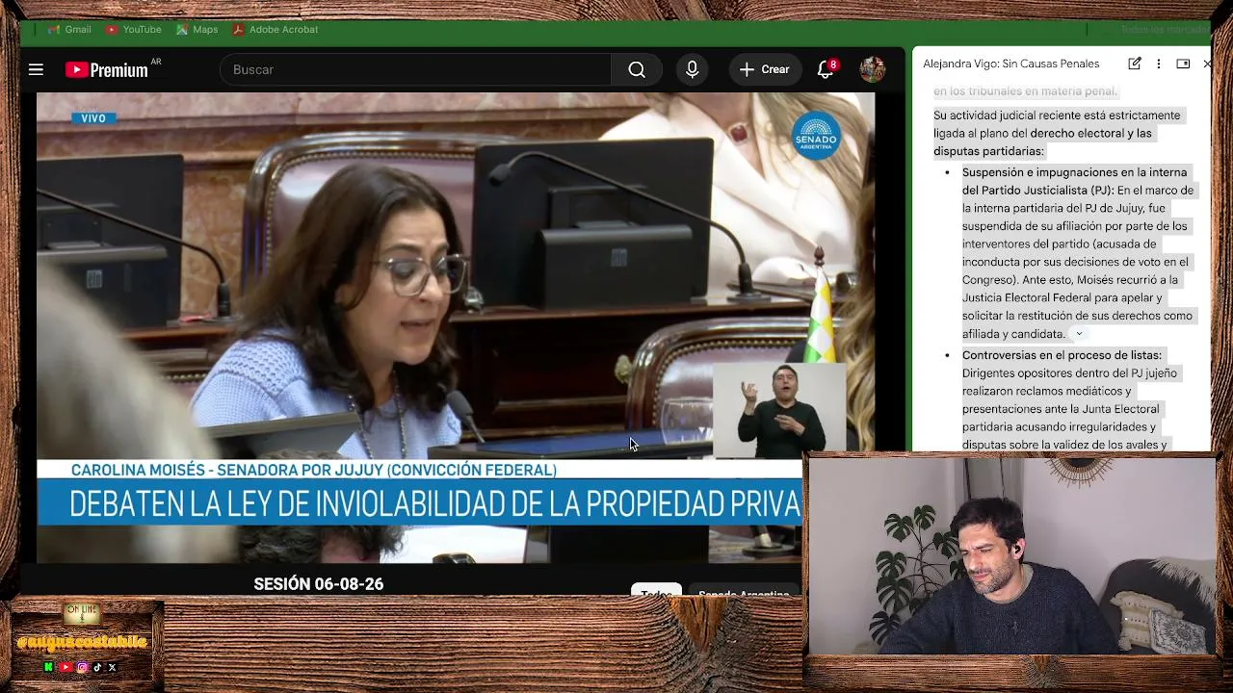Click the Alejandra Vigo: Sin Causas Penales title

tap(1010, 64)
